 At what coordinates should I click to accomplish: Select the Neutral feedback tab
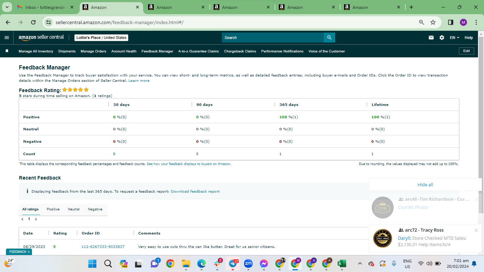coord(74,209)
